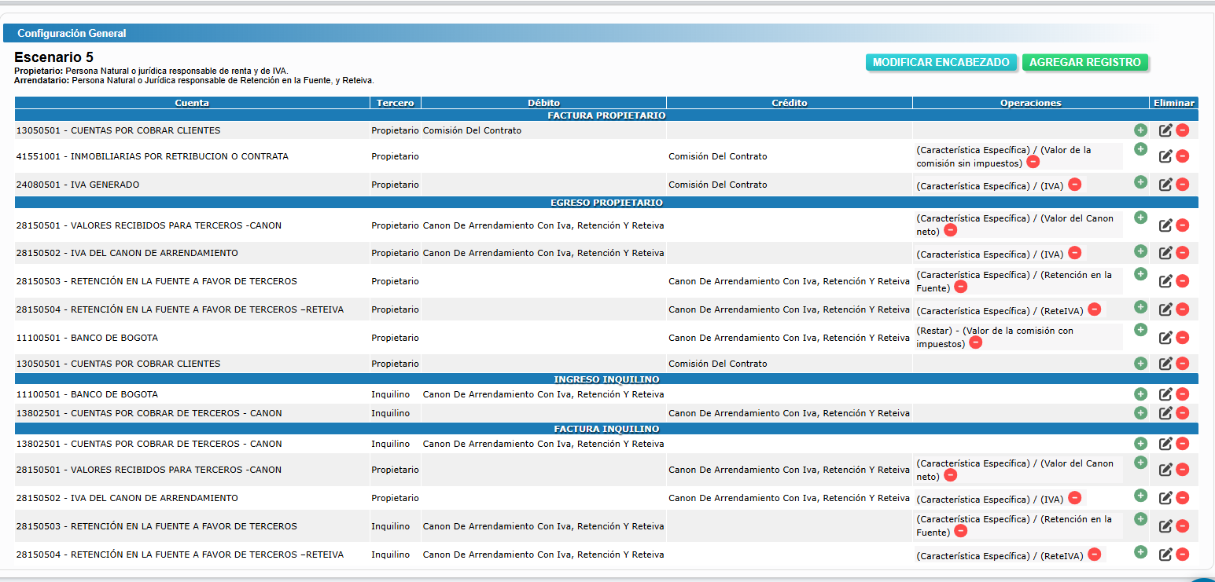Click the Configuración General panel title
Viewport: 1215px width, 582px height.
click(72, 33)
